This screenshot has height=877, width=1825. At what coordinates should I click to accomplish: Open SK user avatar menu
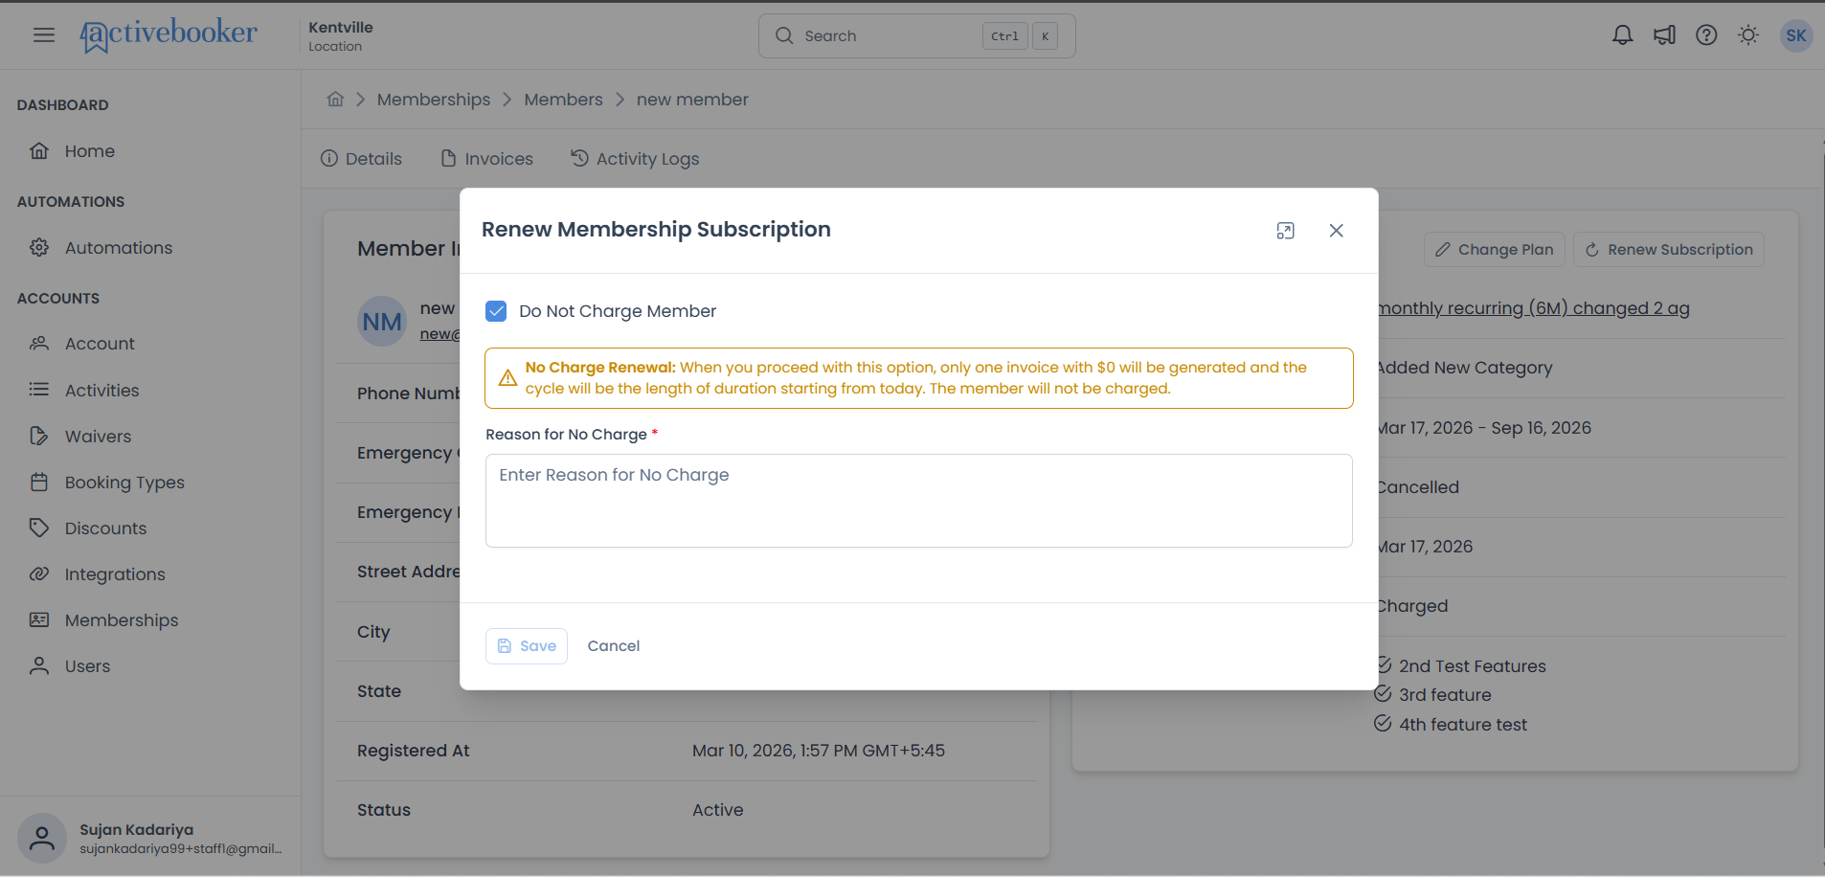click(1795, 35)
